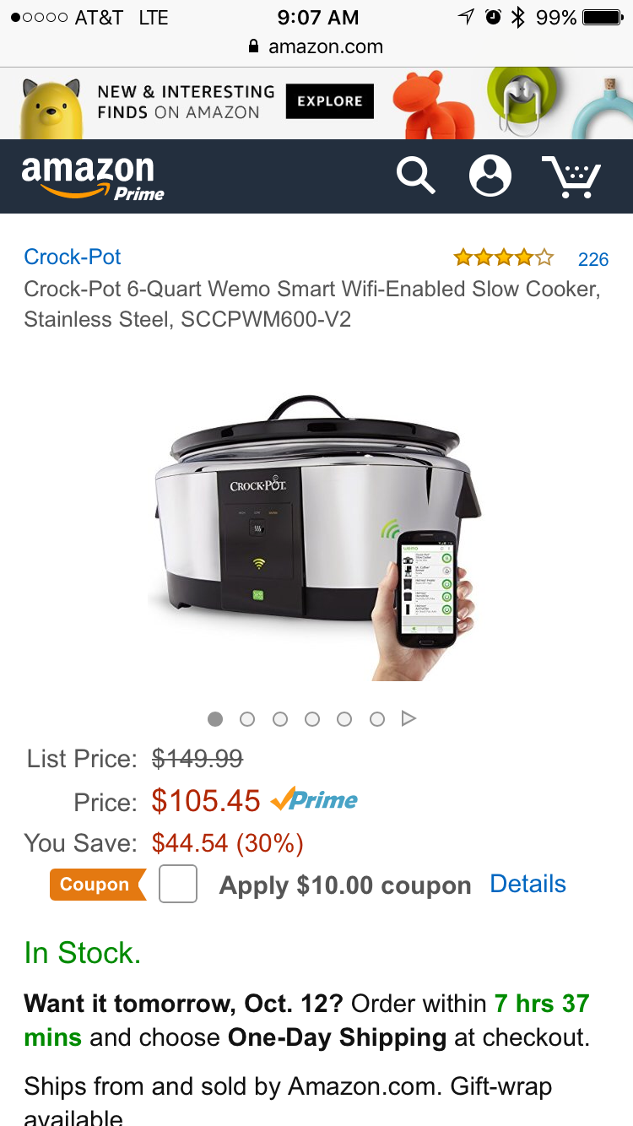Advance image carousel with arrow icon
The width and height of the screenshot is (633, 1126).
click(409, 718)
